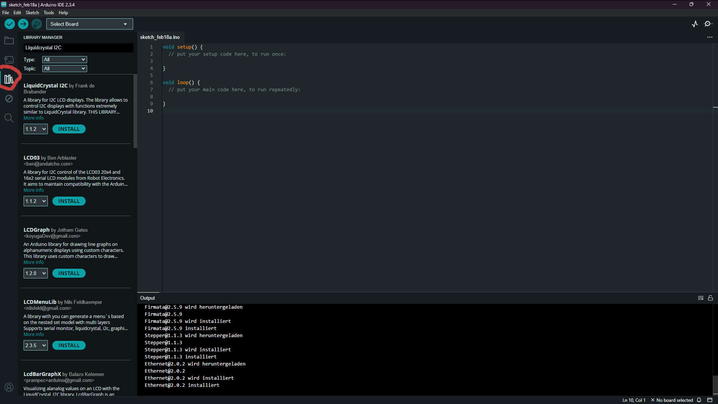Viewport: 718px width, 404px height.
Task: Open LCD03 version dropdown
Action: [36, 201]
